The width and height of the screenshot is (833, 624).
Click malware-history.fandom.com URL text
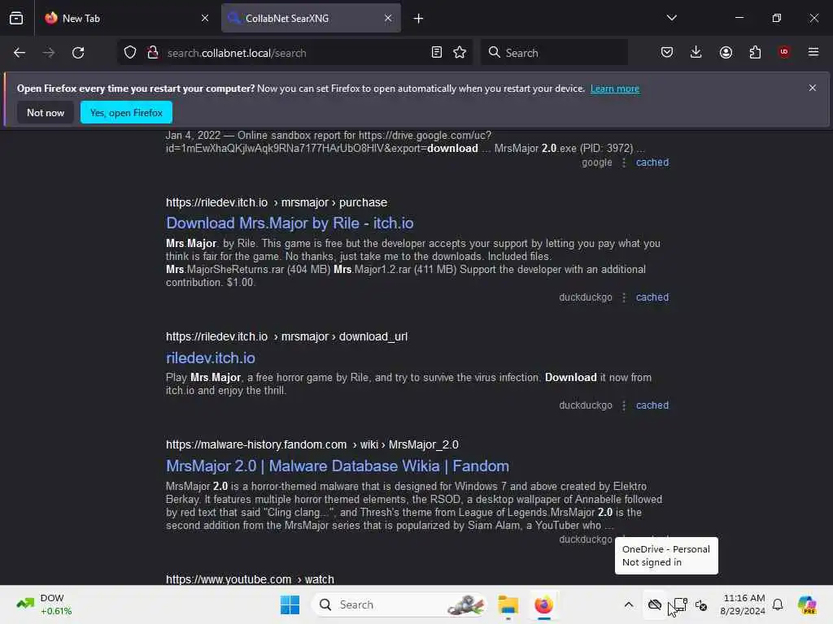click(x=312, y=444)
